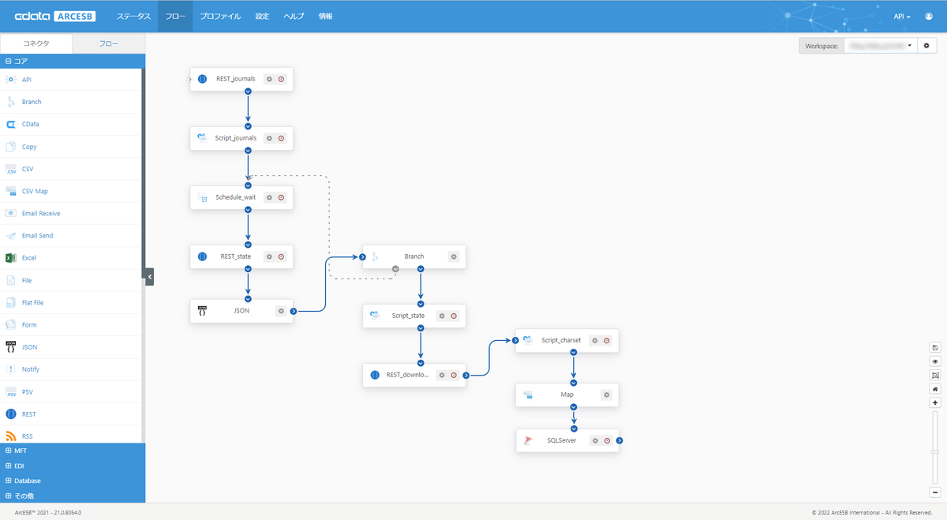The image size is (947, 520).
Task: Expand the Database connector section
Action: click(x=8, y=481)
